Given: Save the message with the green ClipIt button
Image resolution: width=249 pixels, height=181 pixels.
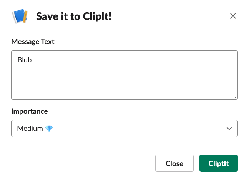Looking at the screenshot, I should pos(219,163).
